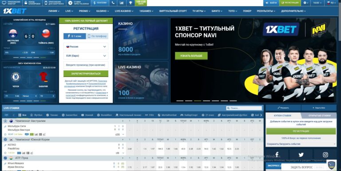Open the Дополнительно menu
341x171 pixels.
pyautogui.click(x=293, y=11)
